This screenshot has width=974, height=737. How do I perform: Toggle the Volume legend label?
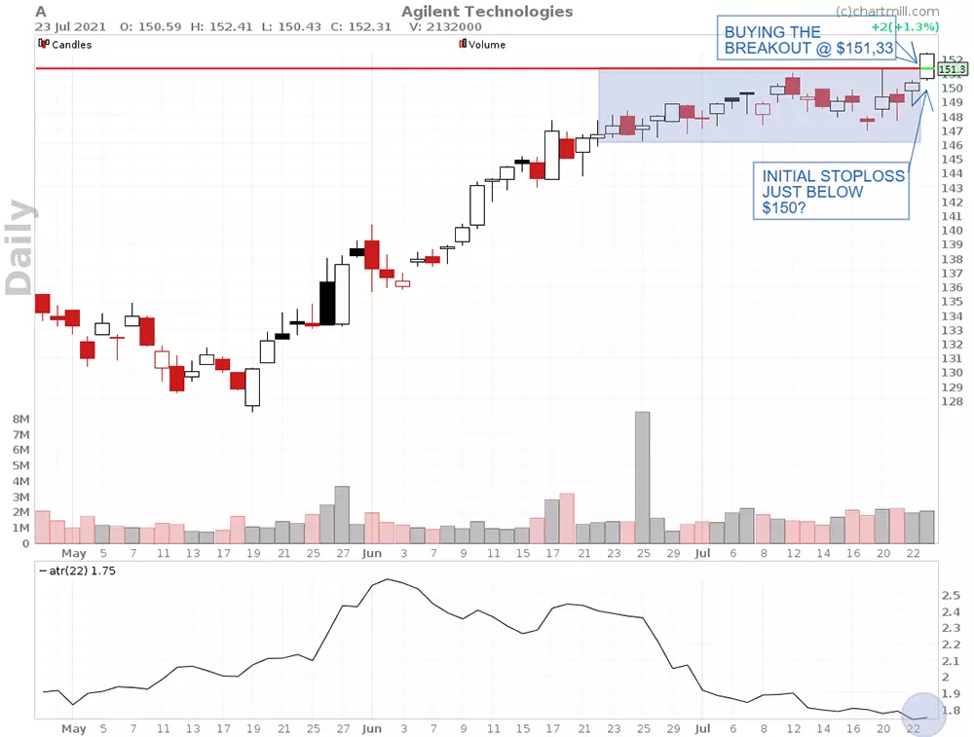point(486,45)
